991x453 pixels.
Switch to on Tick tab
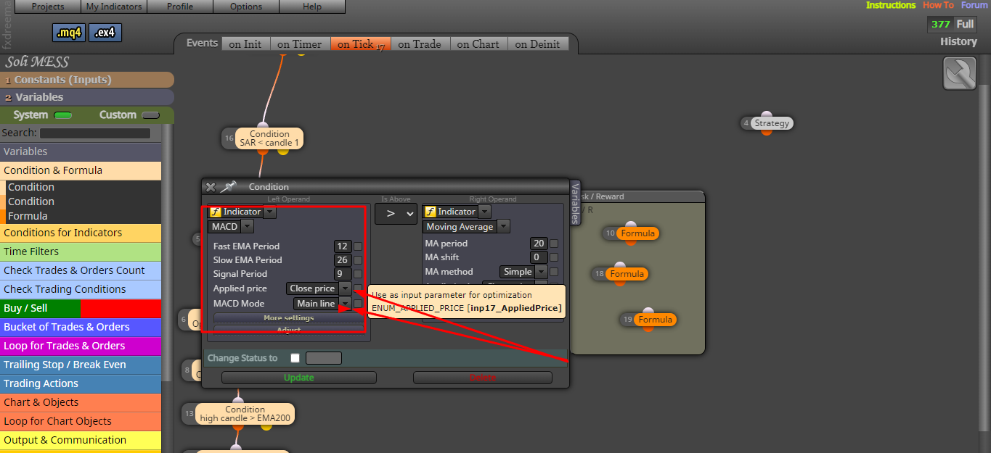click(361, 44)
